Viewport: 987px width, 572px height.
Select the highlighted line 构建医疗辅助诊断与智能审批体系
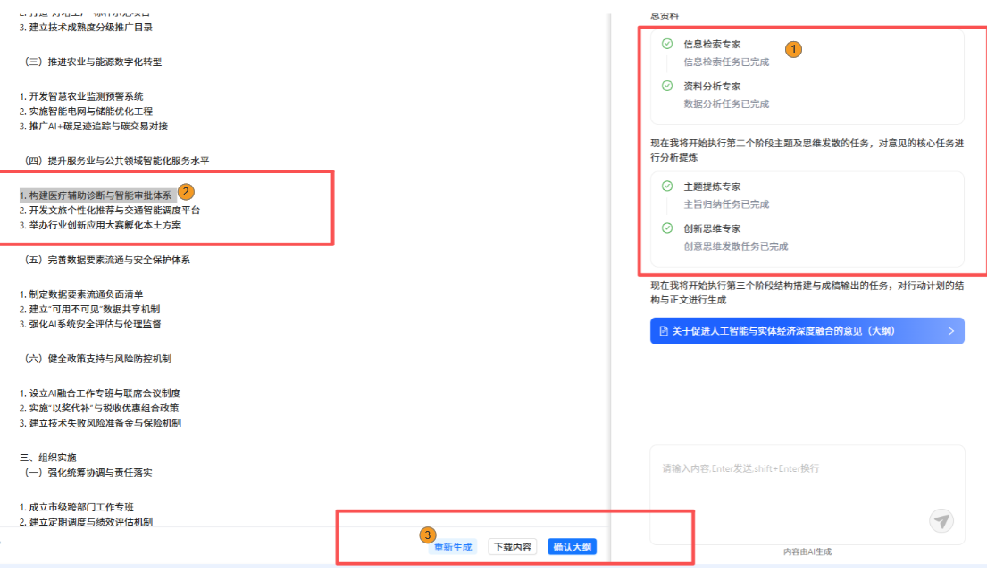click(x=98, y=195)
